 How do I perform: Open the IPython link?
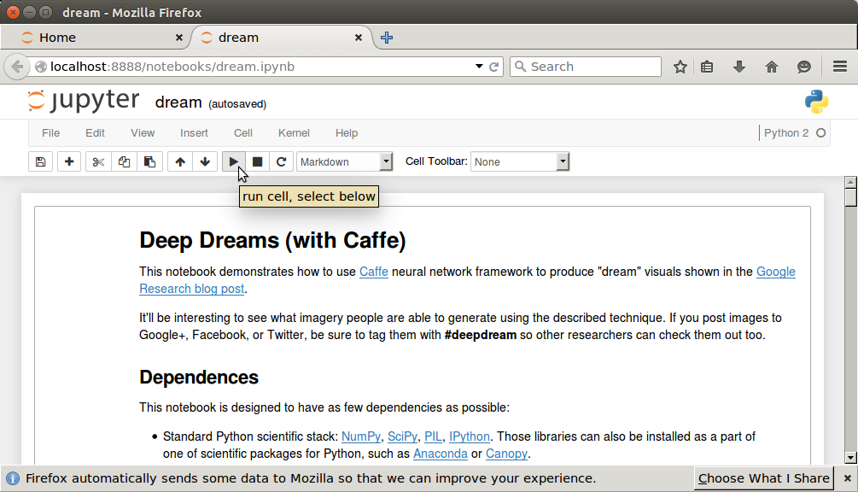click(x=470, y=436)
